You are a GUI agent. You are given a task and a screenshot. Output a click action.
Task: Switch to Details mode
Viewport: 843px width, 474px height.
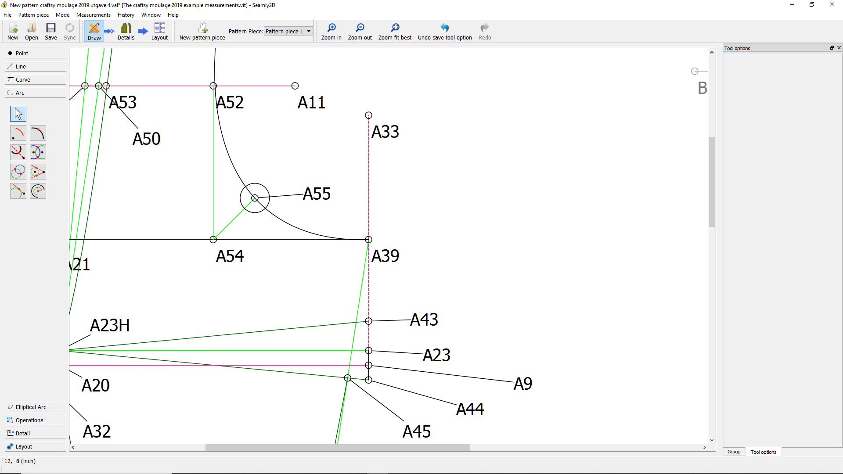tap(126, 32)
